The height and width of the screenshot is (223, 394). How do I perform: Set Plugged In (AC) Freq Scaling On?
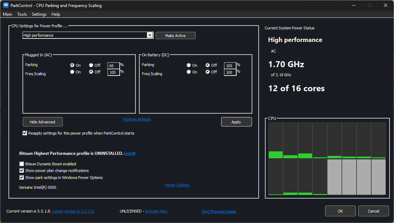tap(72, 72)
